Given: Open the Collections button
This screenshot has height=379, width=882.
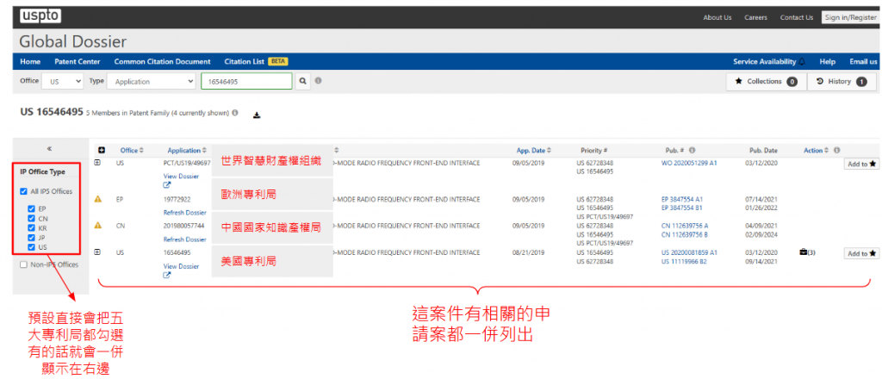Looking at the screenshot, I should click(766, 82).
